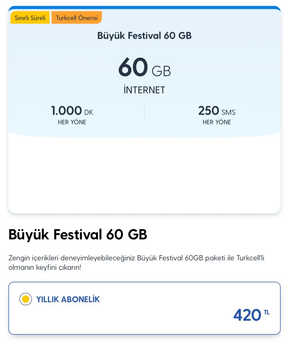Tap the SMS unit beside 250
The image size is (289, 342).
click(x=229, y=112)
